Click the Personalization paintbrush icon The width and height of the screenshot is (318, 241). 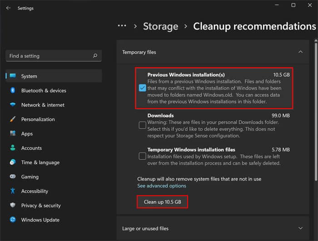point(13,119)
